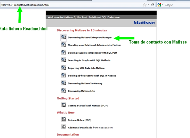Screen dimensions: 190x138
Task: Click icon beside Searching in Graphs
Action: pyautogui.click(x=64, y=60)
